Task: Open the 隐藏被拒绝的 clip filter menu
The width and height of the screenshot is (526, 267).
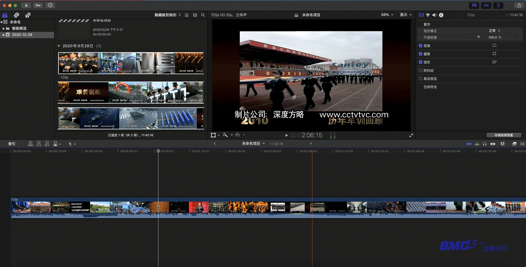Action: coord(167,15)
